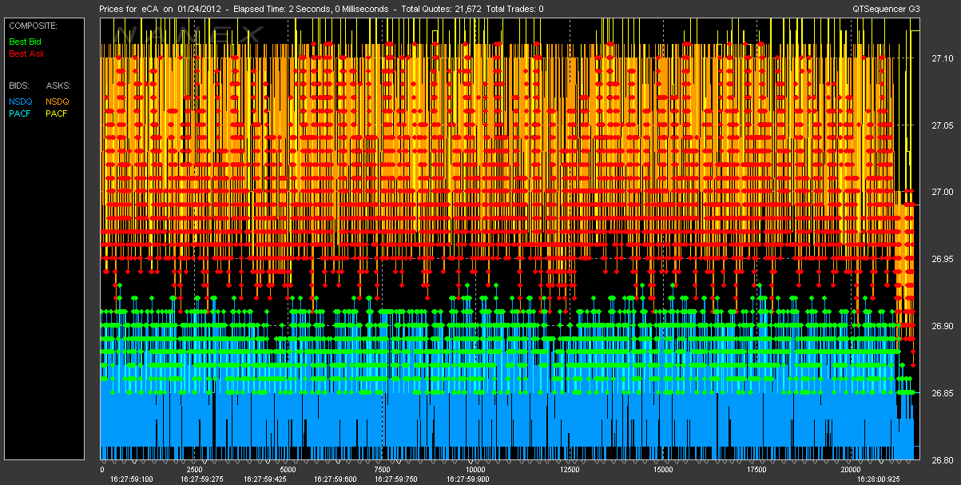Click the 16:27:59:600 timestamp label
961x485 pixels.
[x=336, y=479]
